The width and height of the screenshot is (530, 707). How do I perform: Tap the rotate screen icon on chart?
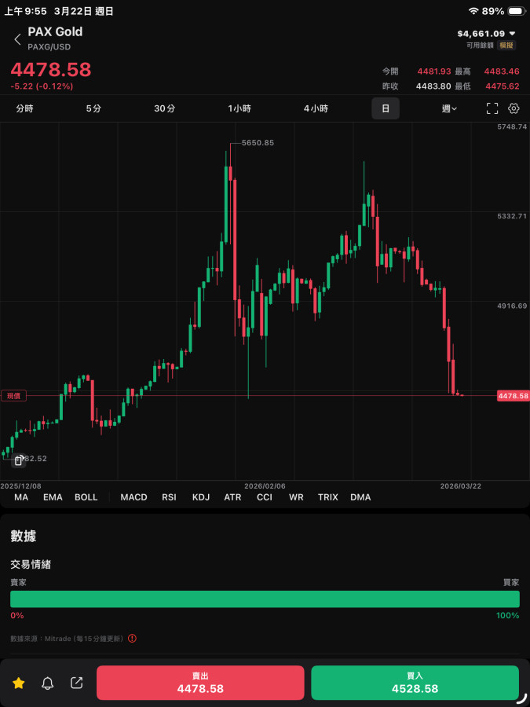pos(19,461)
